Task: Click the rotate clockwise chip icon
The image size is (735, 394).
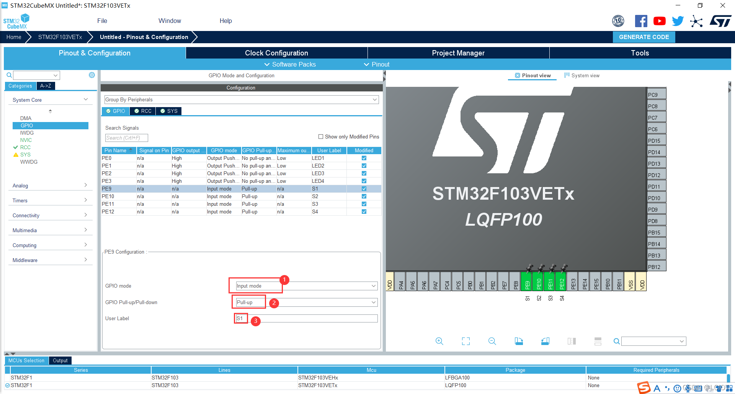Action: coord(519,341)
